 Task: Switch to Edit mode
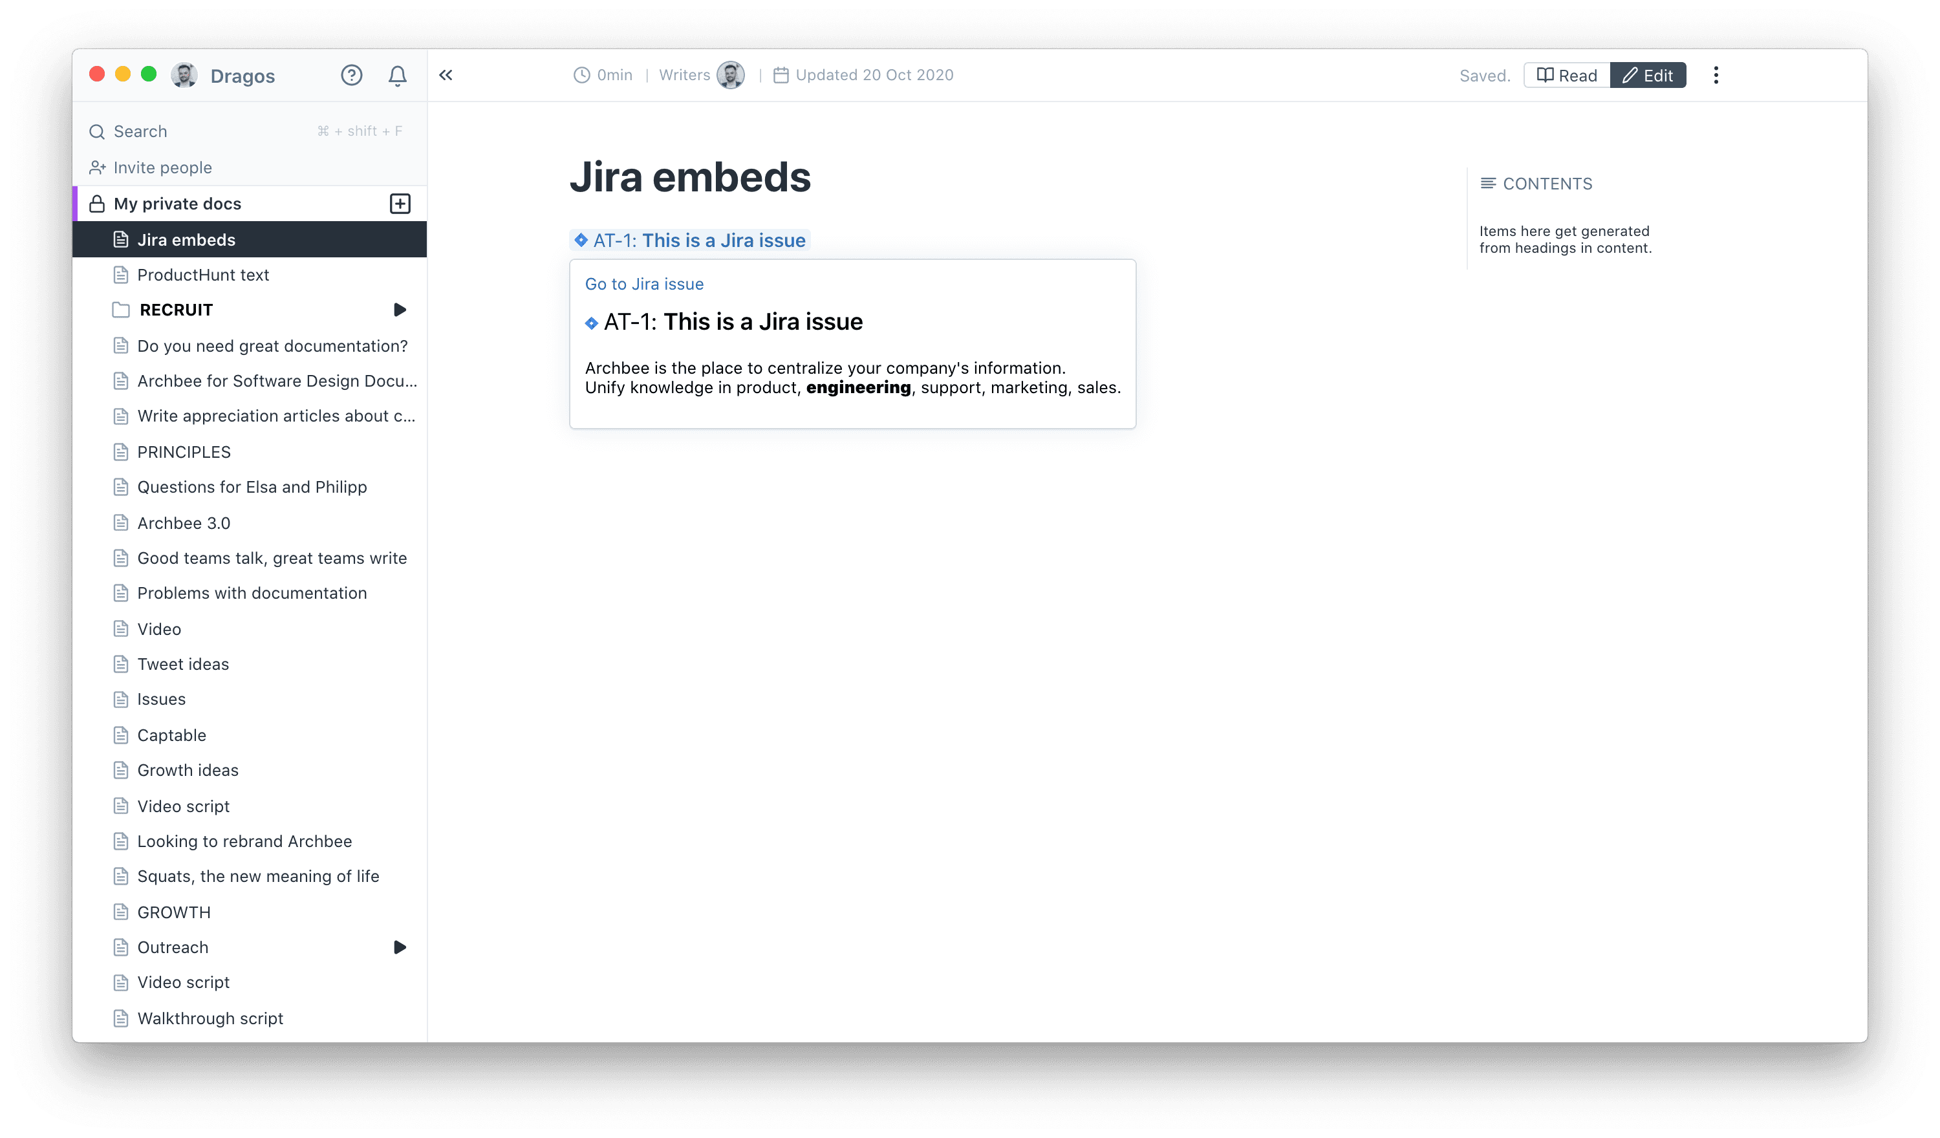(1648, 76)
